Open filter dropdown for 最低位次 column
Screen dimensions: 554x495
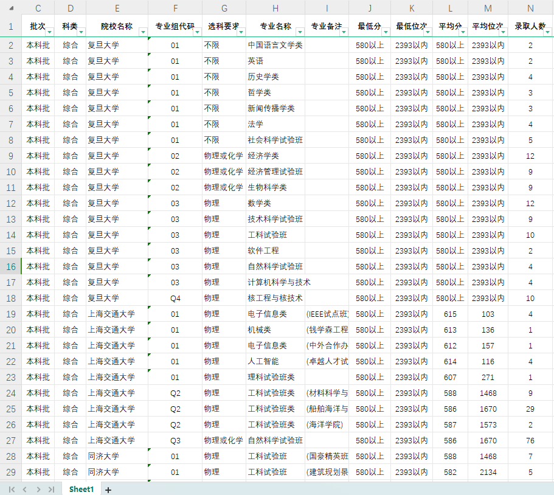(428, 32)
